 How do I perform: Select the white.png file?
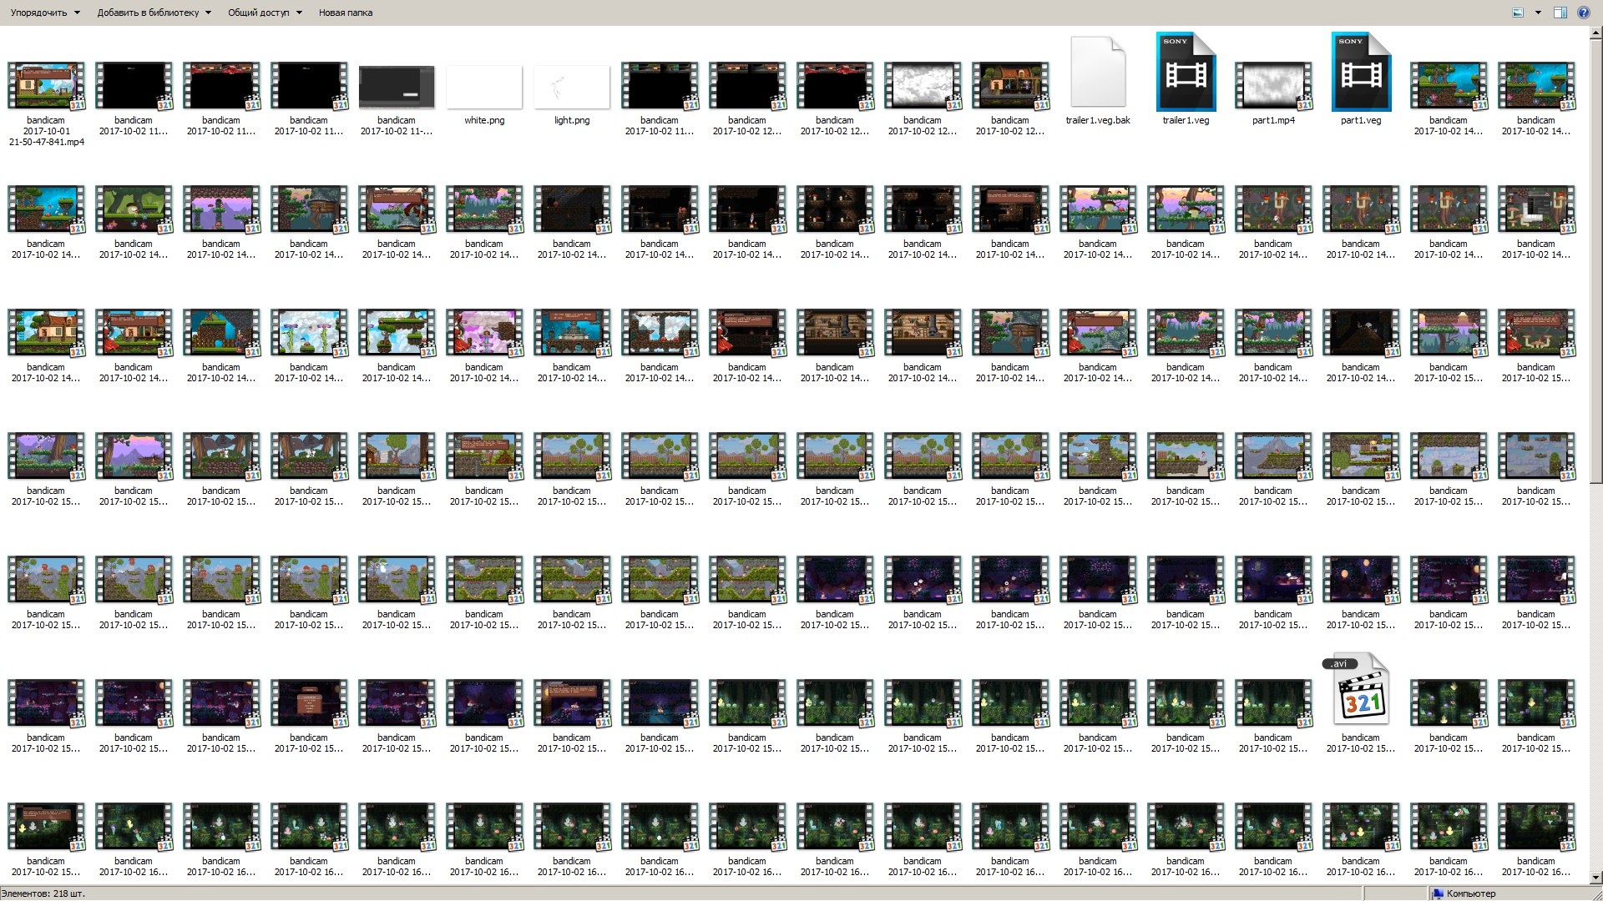coord(484,96)
